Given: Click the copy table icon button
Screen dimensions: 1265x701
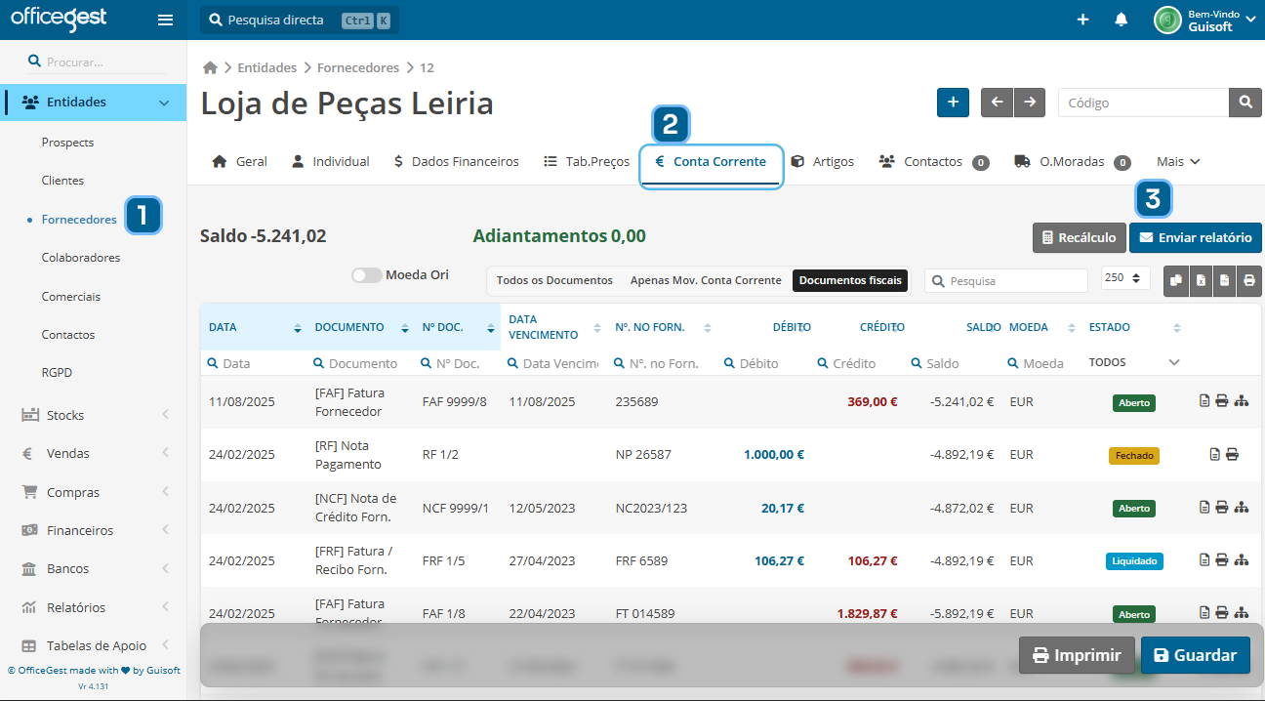Looking at the screenshot, I should (x=1176, y=281).
